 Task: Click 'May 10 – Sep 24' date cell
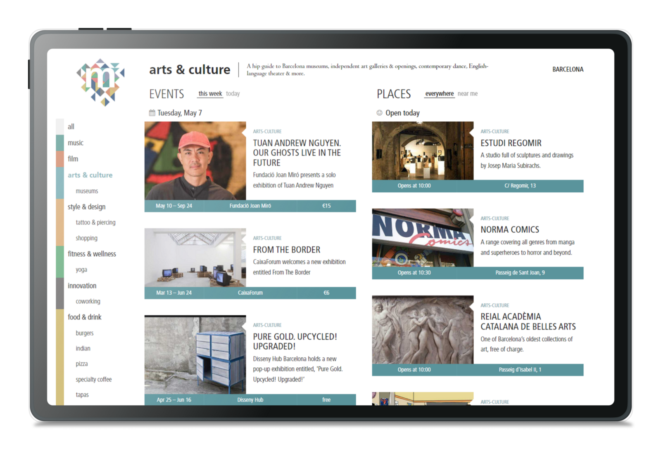[x=174, y=206]
